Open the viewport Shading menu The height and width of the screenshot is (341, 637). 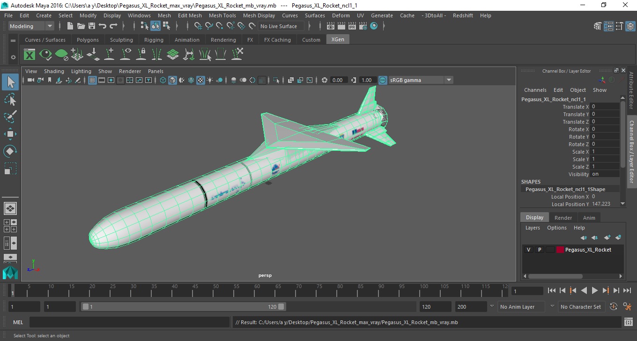(x=54, y=71)
